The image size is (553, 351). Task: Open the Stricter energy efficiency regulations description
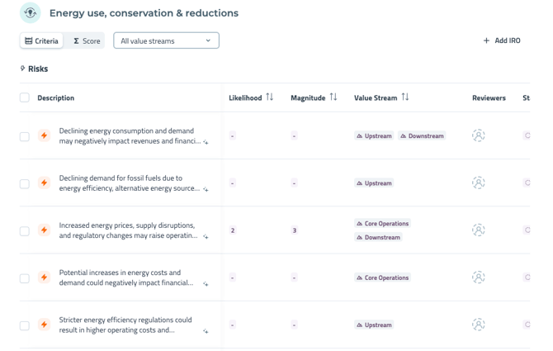coord(125,325)
